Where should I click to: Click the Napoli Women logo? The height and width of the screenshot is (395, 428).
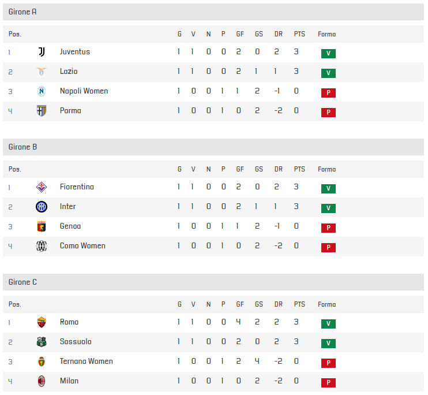click(42, 91)
